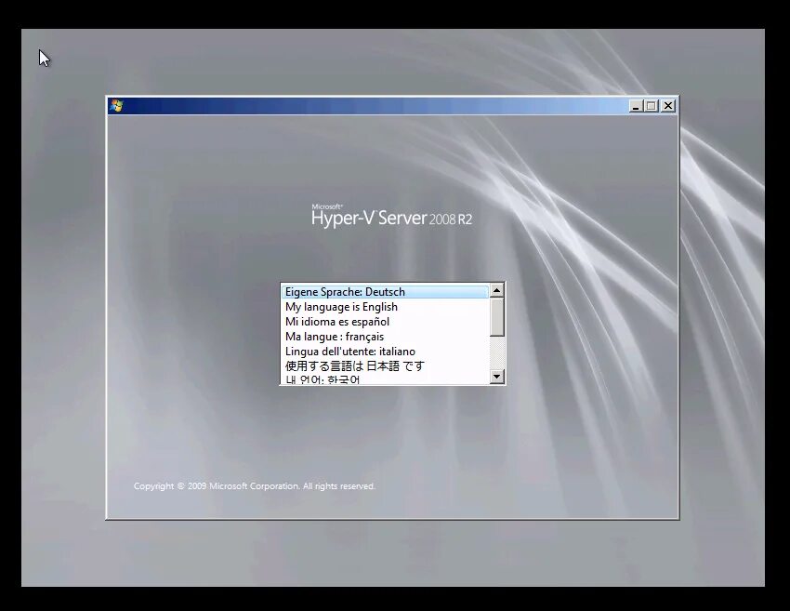This screenshot has height=611, width=790.
Task: Pick Mi idioma es español
Action: (385, 322)
